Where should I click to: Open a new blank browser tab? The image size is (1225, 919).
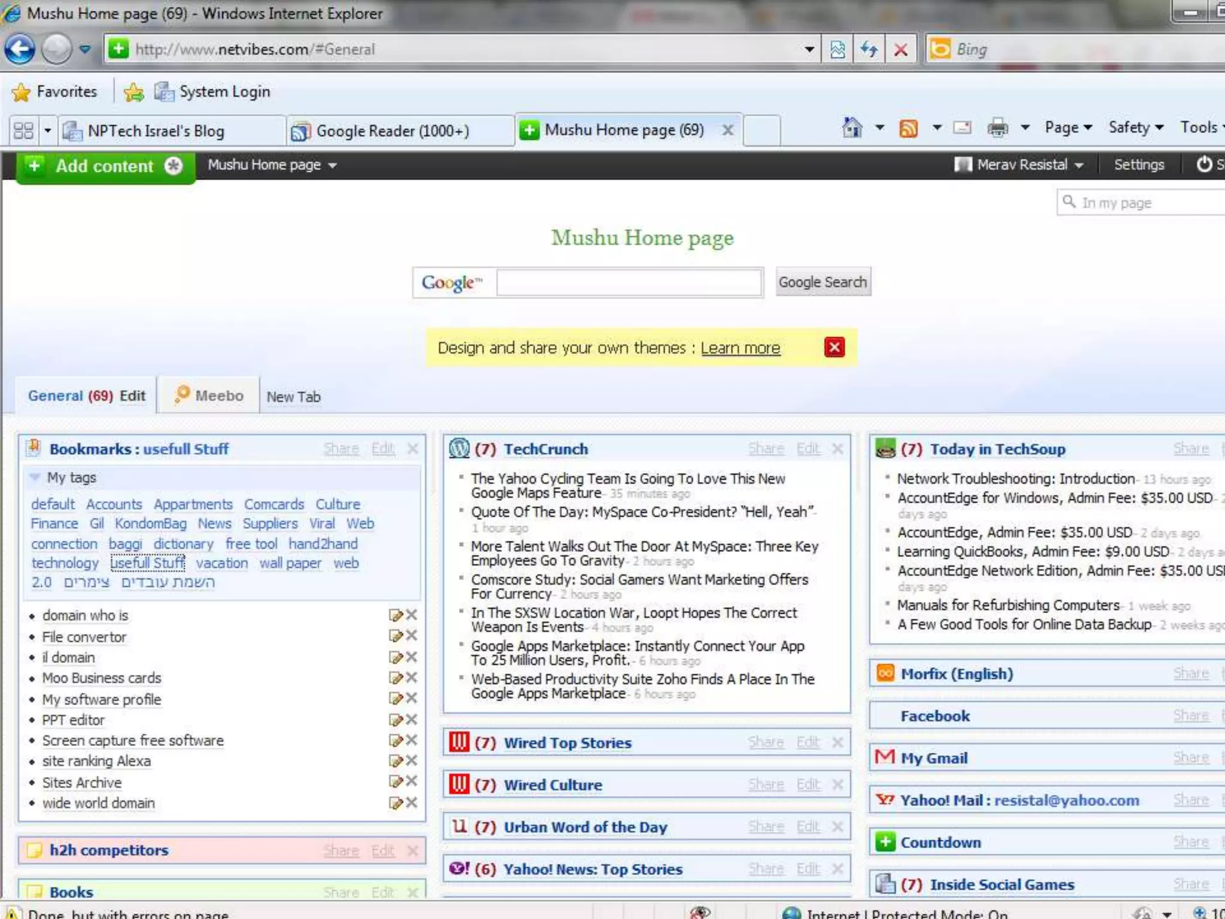coord(761,130)
